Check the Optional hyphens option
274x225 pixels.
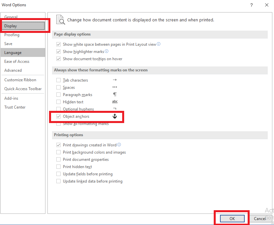(58, 109)
